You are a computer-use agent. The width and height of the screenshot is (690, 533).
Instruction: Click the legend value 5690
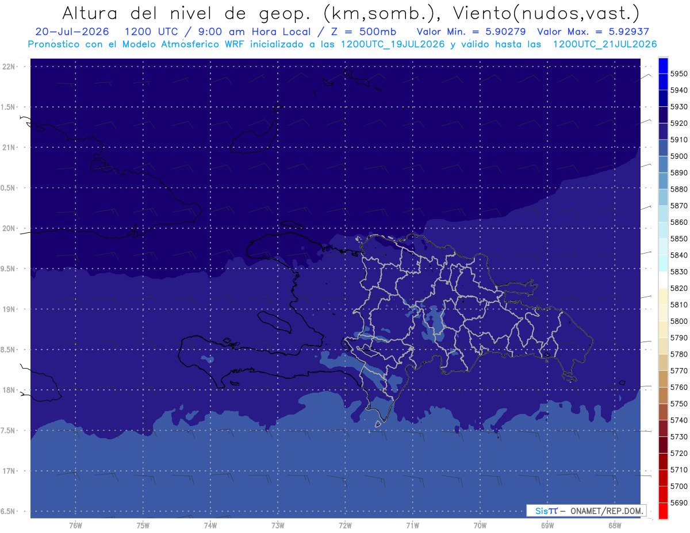tap(678, 503)
